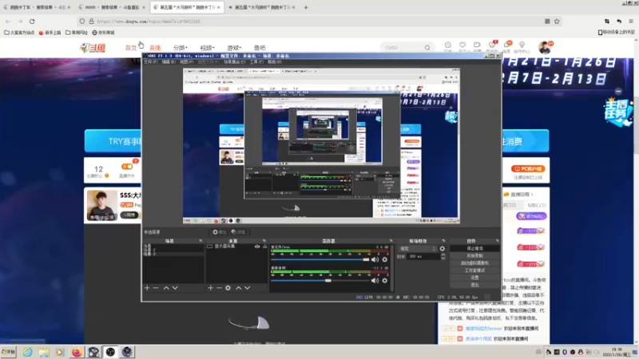Screen dimensions: 639x359
Task: Open the File menu in OBS
Action: click(150, 62)
